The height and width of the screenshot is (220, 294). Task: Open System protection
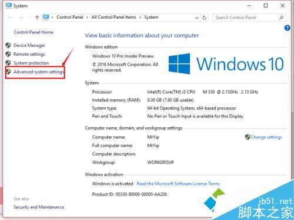[31, 63]
